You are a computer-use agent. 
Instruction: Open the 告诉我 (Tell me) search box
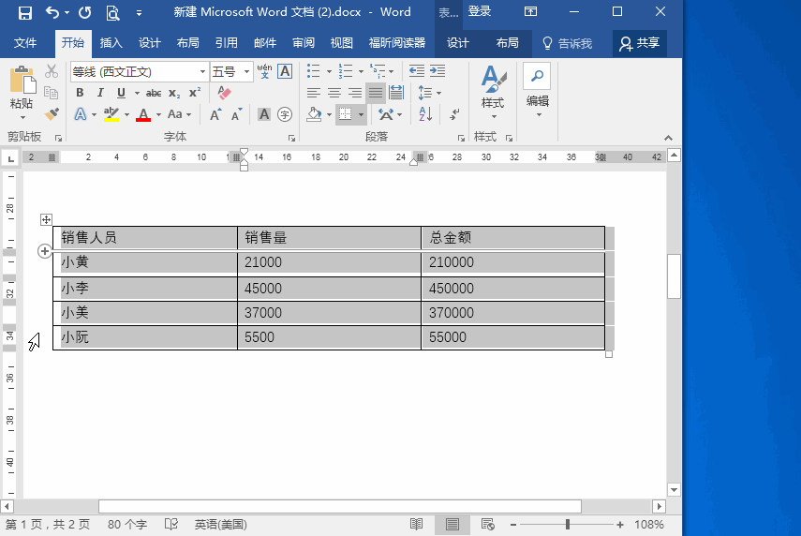(567, 43)
